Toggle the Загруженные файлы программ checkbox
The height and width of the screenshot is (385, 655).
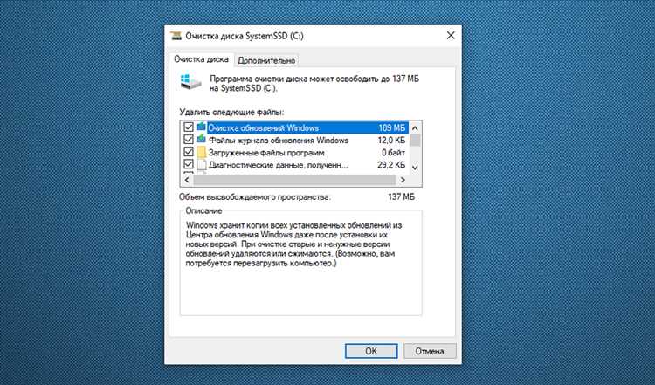pos(189,152)
